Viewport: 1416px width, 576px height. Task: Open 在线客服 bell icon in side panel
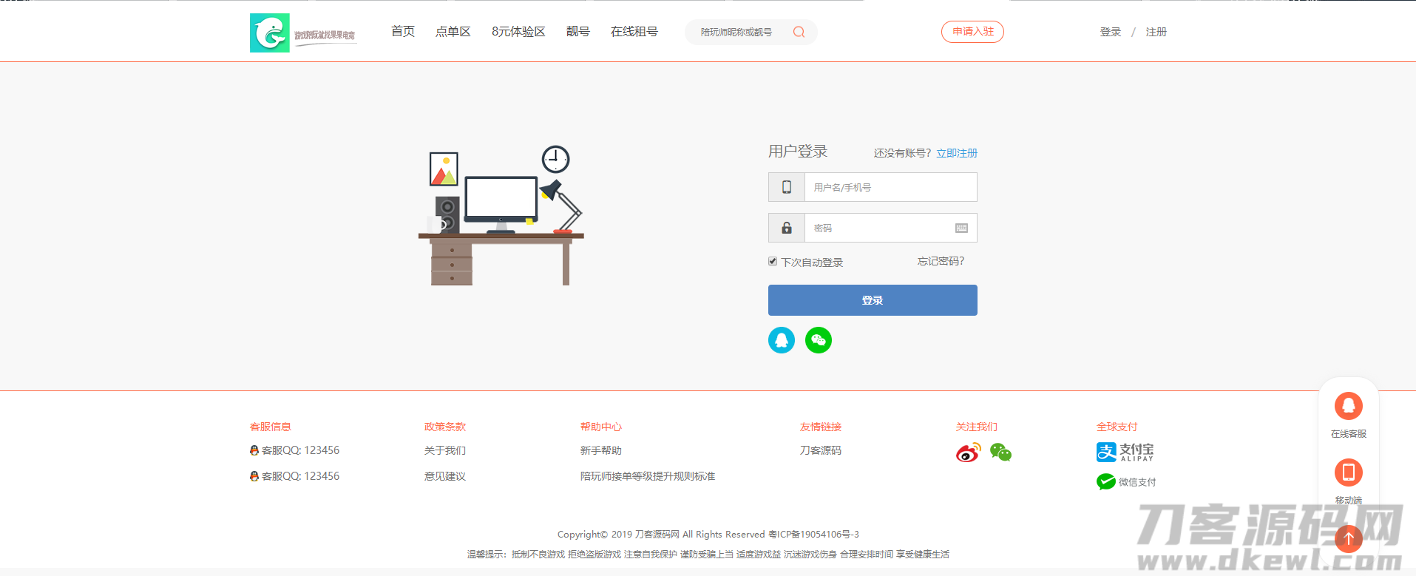pyautogui.click(x=1348, y=406)
